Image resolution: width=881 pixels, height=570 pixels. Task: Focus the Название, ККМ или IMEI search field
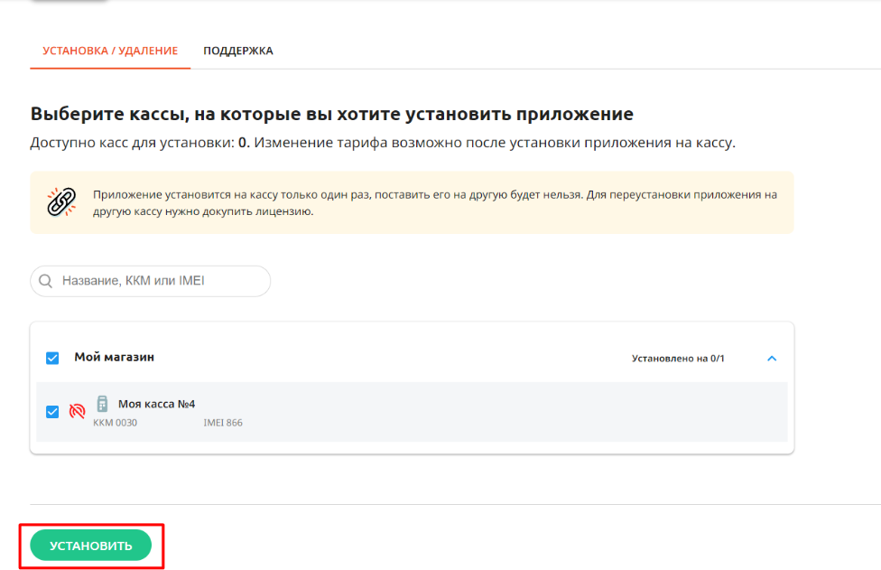click(150, 281)
